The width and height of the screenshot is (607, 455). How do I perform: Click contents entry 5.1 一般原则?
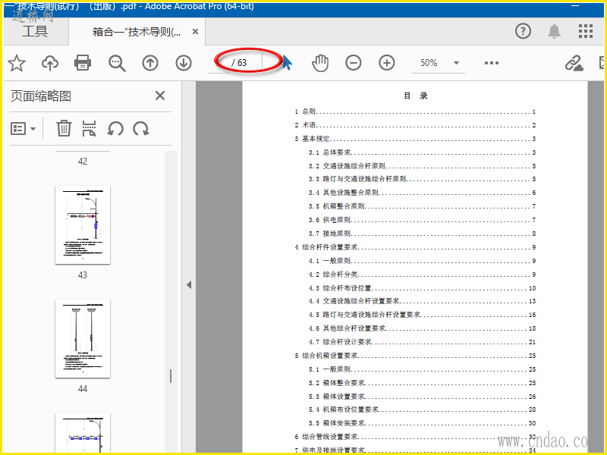point(422,369)
